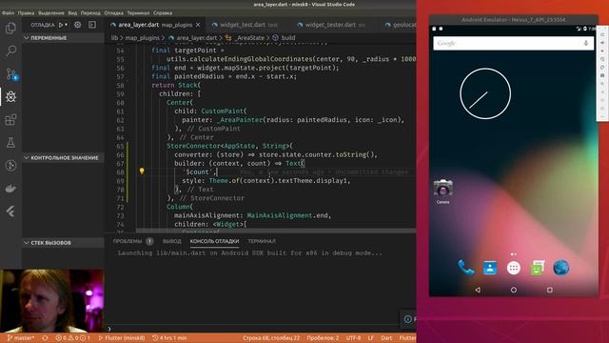
Task: Switch to the ТЕРМИНАЛ panel tab
Action: [x=262, y=241]
